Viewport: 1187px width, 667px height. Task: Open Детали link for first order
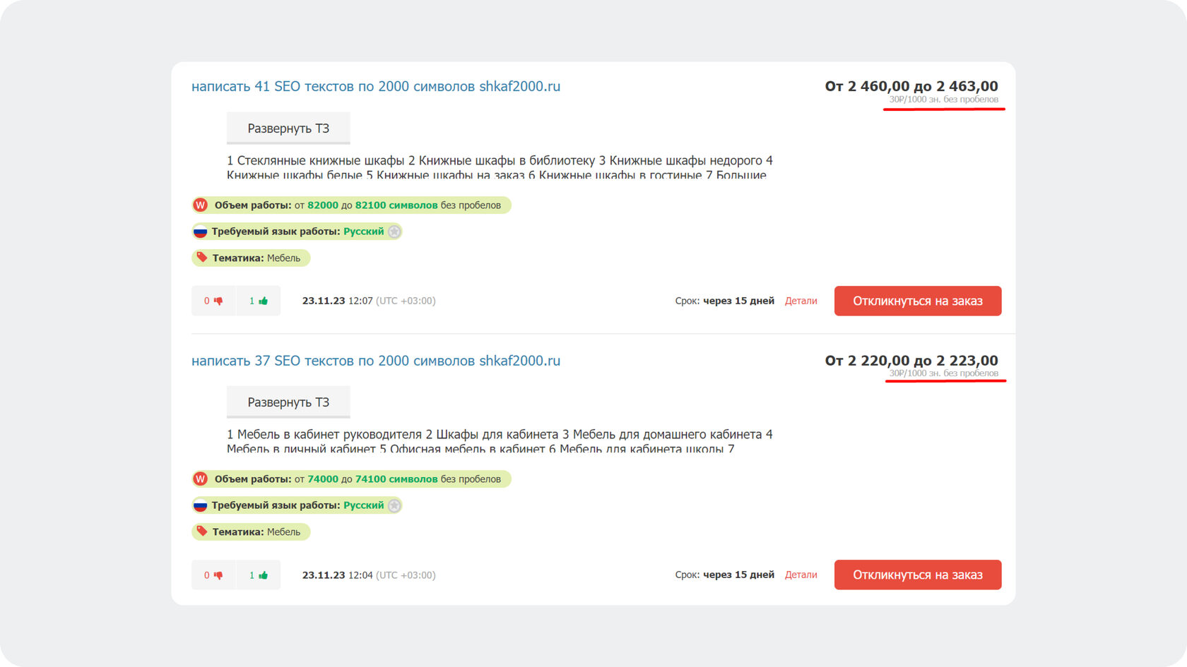pos(801,301)
